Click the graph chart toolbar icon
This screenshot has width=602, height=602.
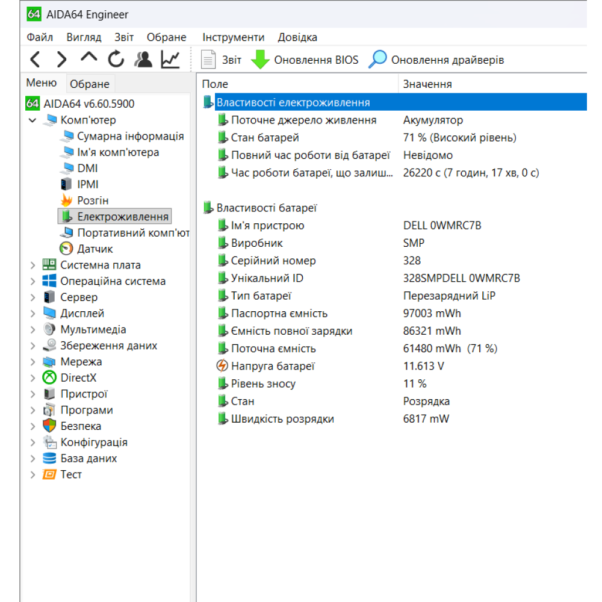coord(170,58)
